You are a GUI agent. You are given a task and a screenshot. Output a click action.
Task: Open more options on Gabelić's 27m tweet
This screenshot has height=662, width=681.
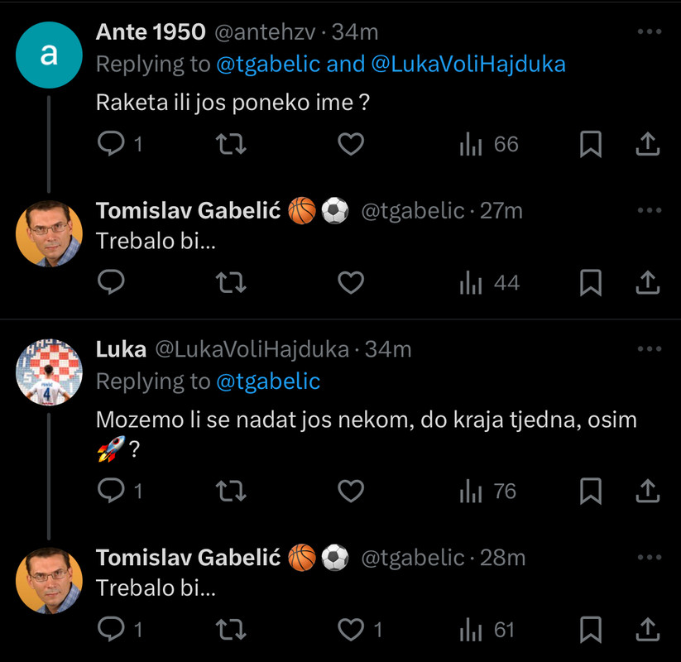[x=650, y=211]
